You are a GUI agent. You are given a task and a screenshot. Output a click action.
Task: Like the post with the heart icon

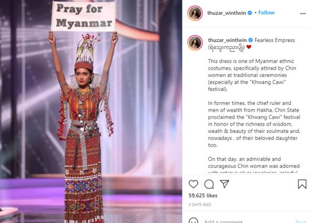click(193, 184)
